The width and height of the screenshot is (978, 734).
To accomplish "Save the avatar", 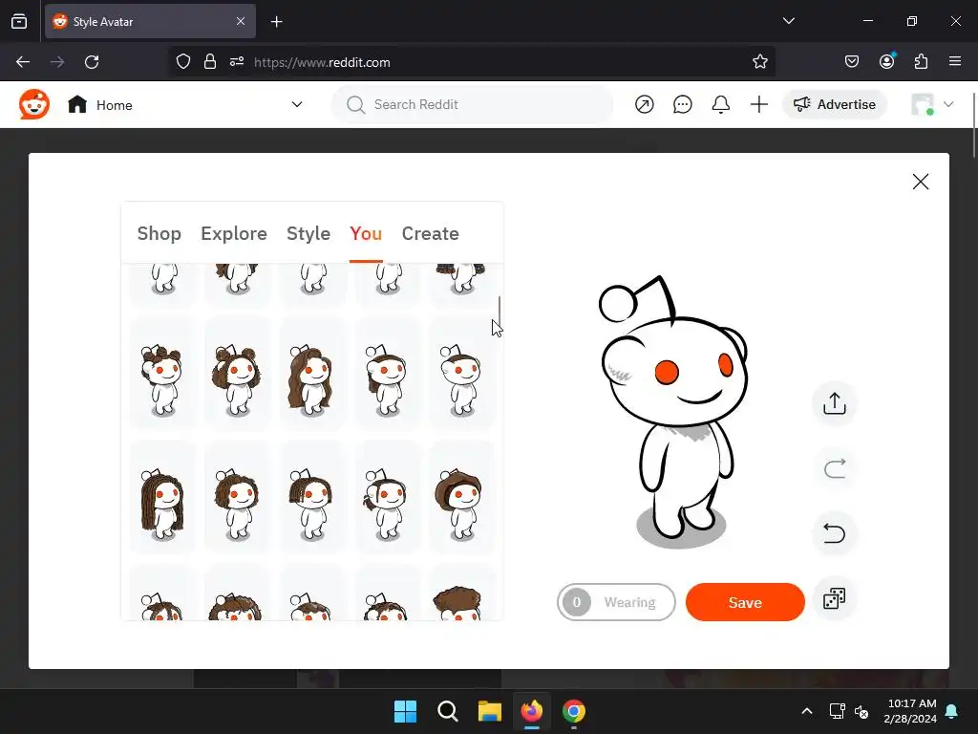I will pyautogui.click(x=745, y=602).
